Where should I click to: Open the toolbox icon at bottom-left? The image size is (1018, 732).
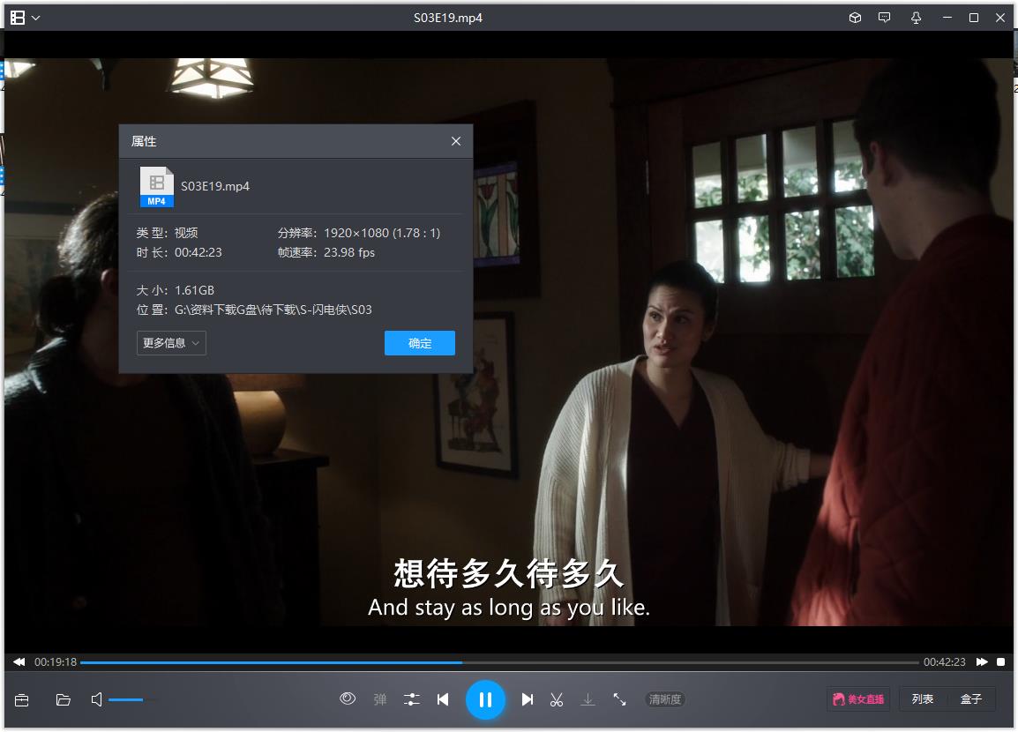tap(21, 699)
